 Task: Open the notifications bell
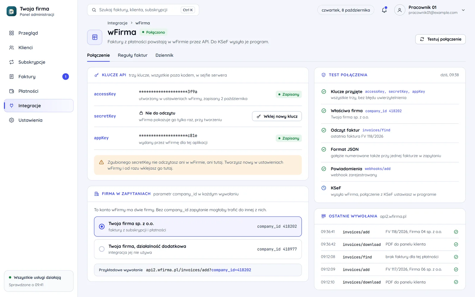pos(384,10)
